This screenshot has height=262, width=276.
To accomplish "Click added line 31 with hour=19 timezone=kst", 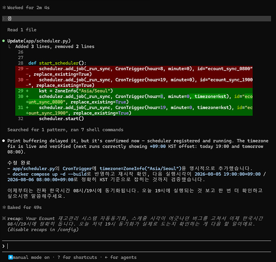I will pos(134,110).
